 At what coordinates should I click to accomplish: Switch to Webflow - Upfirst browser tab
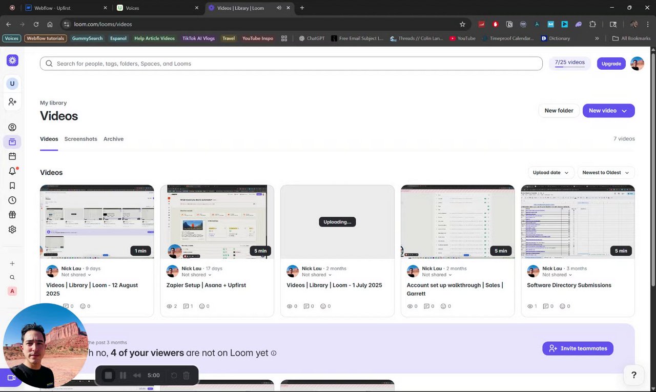(x=67, y=8)
